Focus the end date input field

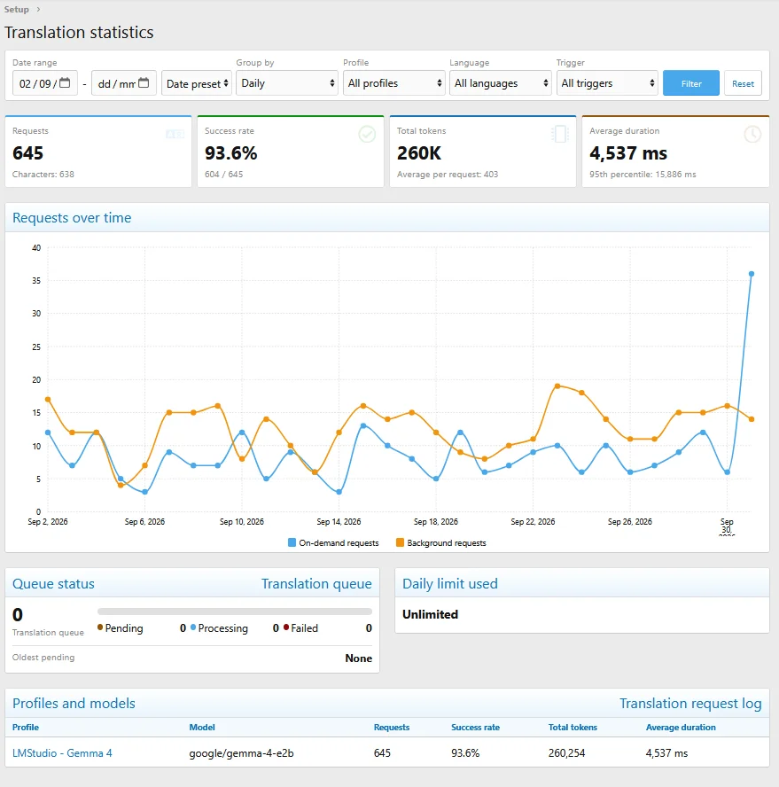(124, 83)
